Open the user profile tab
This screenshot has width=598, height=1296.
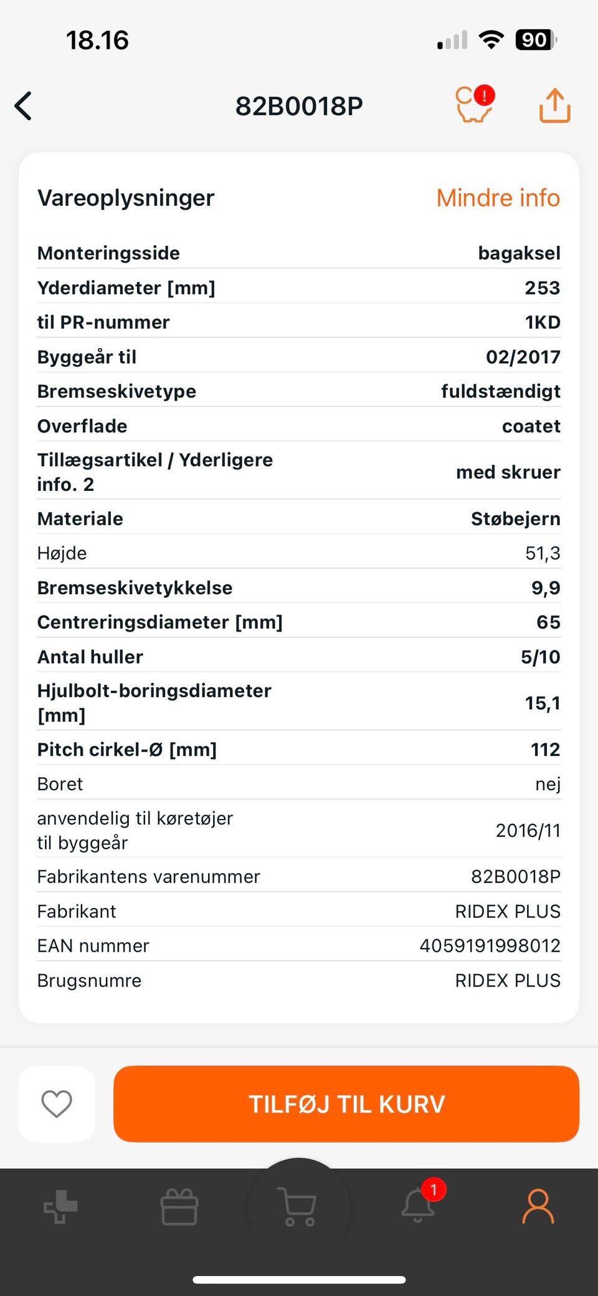pyautogui.click(x=538, y=1207)
